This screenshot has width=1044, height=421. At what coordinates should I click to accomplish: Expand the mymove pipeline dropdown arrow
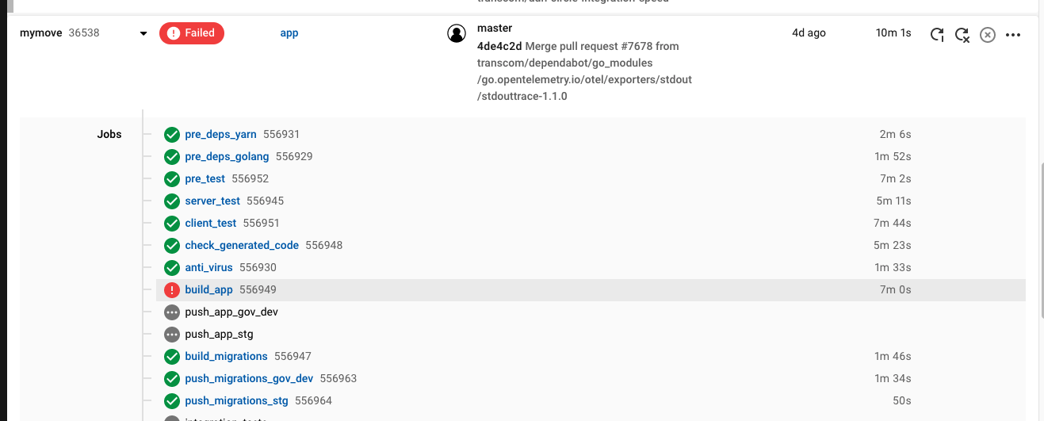[x=143, y=33]
